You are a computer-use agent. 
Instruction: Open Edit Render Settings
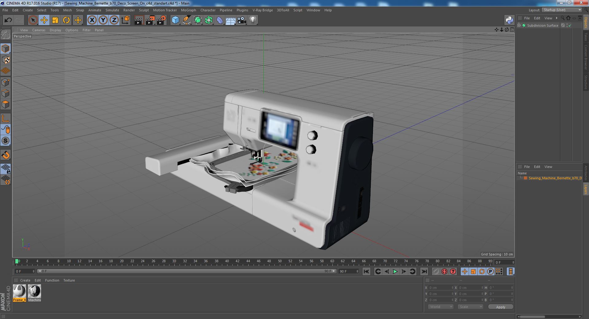click(x=161, y=20)
